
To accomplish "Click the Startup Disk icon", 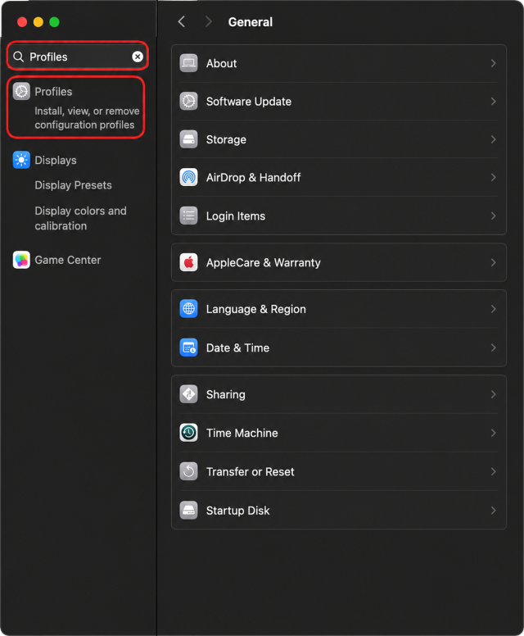I will pos(188,511).
